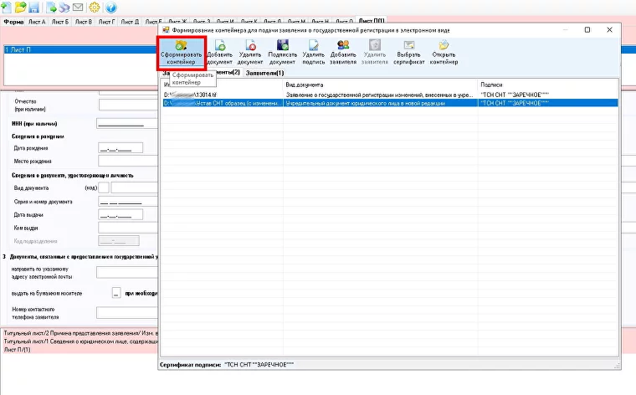Click the Сформировать контейнер toolbar button
The height and width of the screenshot is (395, 636).
coord(181,53)
